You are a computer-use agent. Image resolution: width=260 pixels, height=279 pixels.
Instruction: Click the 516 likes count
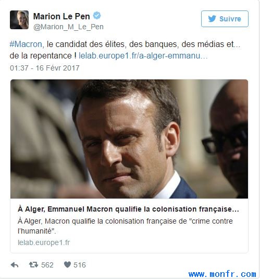click(x=80, y=265)
